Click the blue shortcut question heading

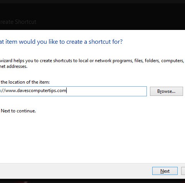pyautogui.click(x=61, y=42)
